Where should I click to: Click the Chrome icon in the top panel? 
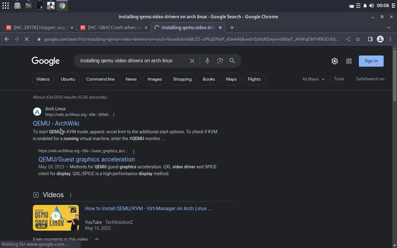[x=62, y=6]
